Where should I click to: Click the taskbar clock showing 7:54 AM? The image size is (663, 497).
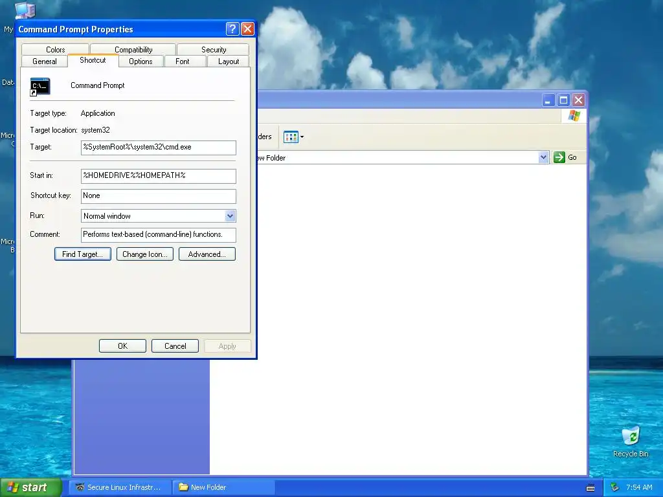[x=639, y=487]
